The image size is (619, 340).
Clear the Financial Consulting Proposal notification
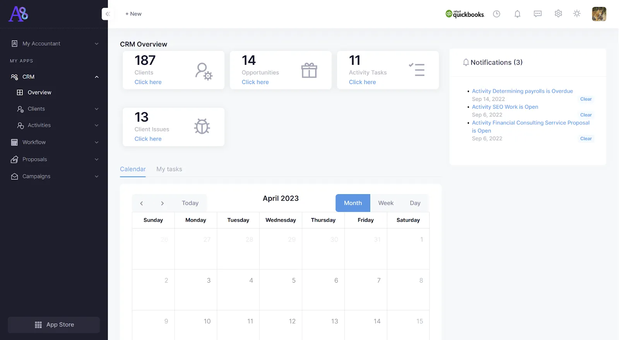click(x=586, y=139)
